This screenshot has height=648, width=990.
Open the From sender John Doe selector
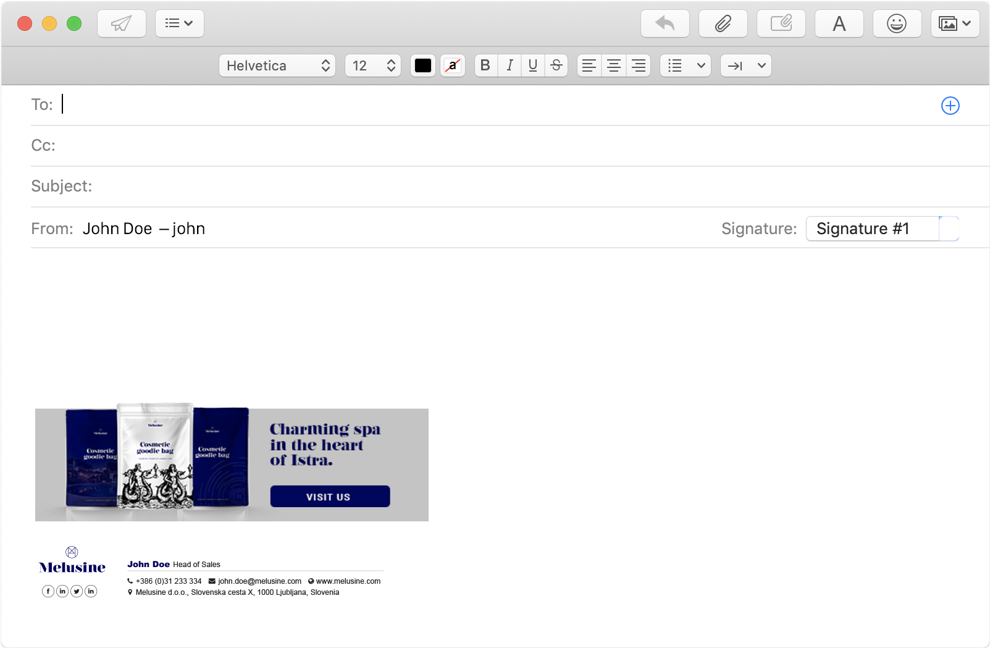[x=144, y=229]
